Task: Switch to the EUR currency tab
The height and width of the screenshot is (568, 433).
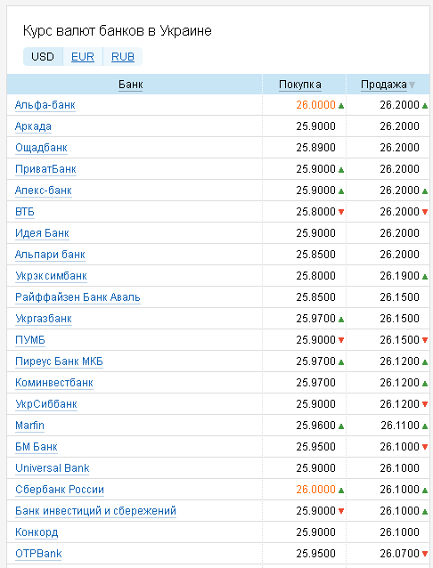Action: [83, 56]
